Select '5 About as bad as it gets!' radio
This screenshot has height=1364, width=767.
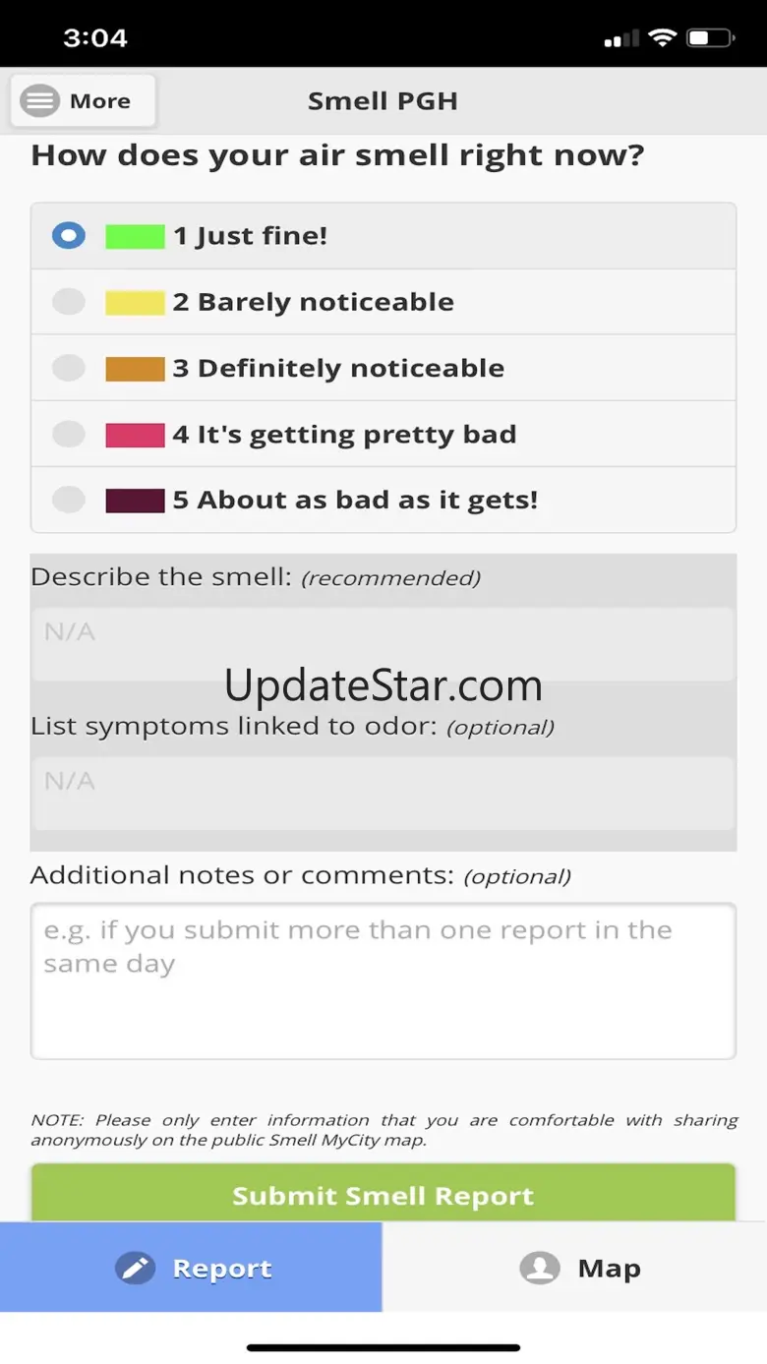point(69,500)
